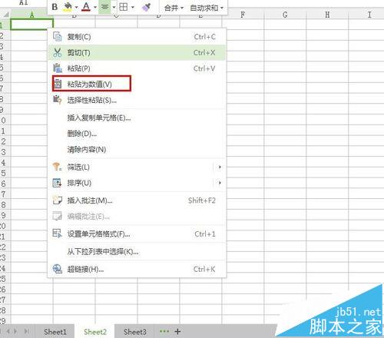Screen dimensions: 384x338
Task: Open font color dropdown arrow
Action: click(95, 7)
